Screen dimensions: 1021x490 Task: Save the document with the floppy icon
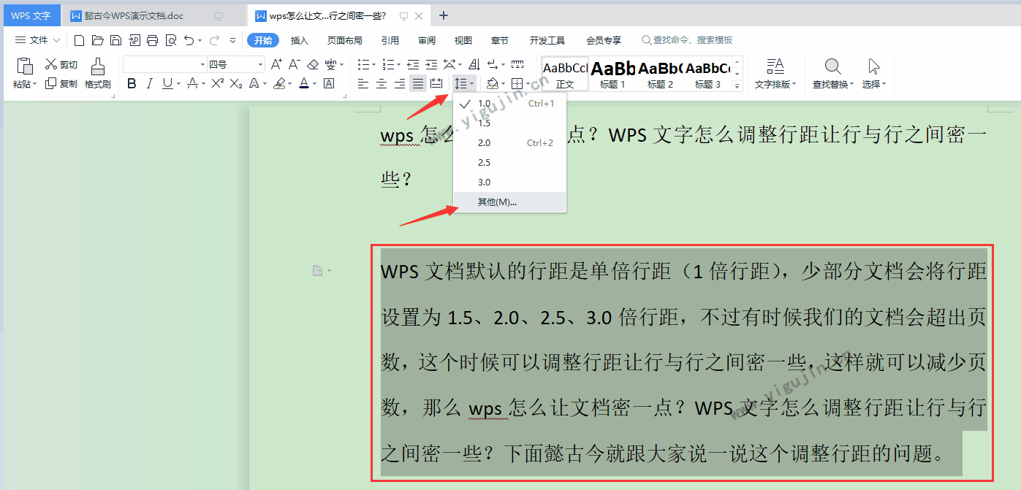[115, 40]
